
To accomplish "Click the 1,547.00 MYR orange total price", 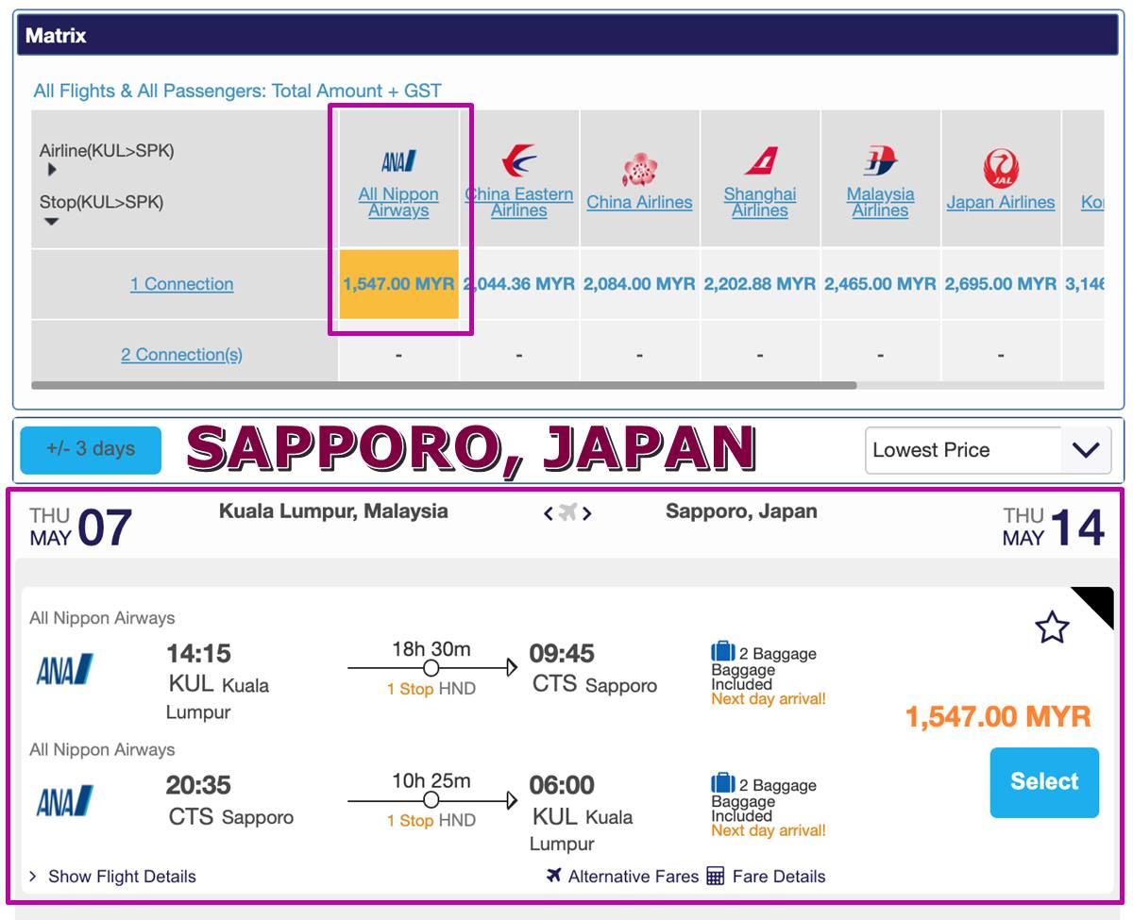I will click(x=998, y=716).
